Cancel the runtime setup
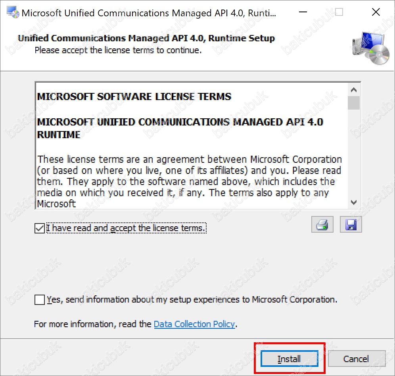Screen dimensions: 395x376 click(357, 359)
